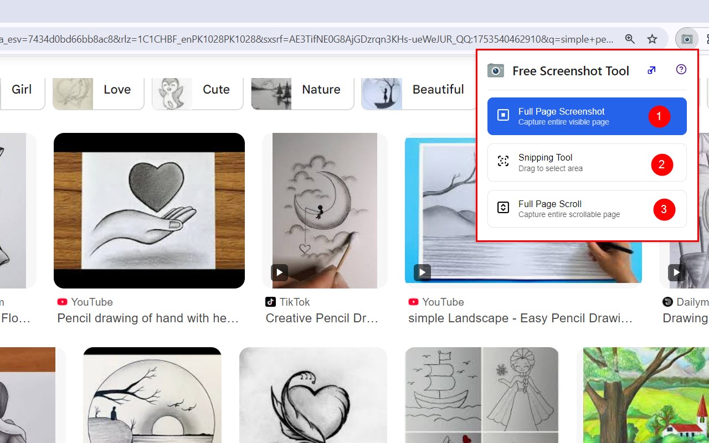Click the TikTok icon below Creative Pencil result
Viewport: 709px width, 443px height.
pos(270,302)
